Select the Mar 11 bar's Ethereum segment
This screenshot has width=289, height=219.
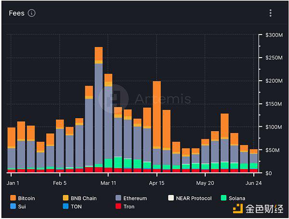108,122
